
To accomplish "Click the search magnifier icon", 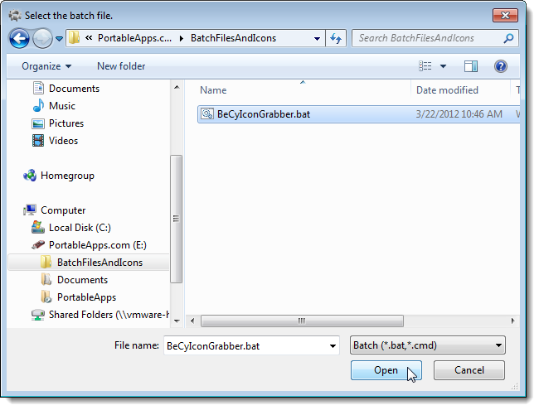I will (509, 38).
